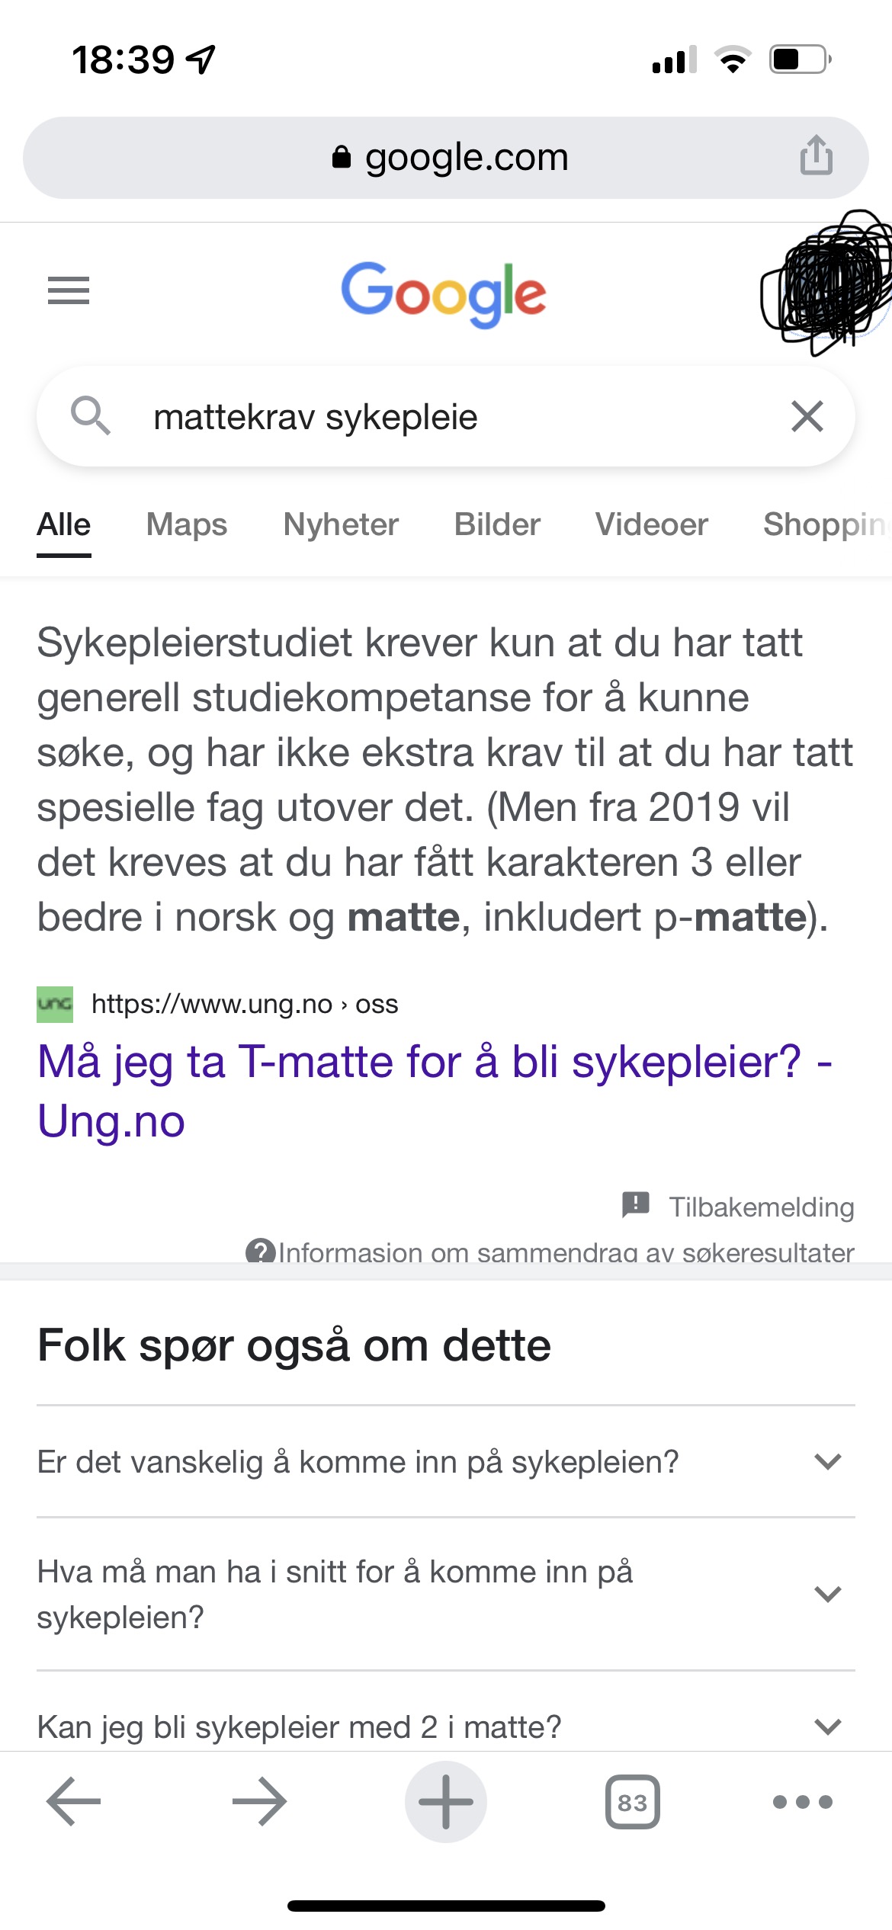Image resolution: width=892 pixels, height=1930 pixels.
Task: Switch to the Nyheter tab
Action: point(341,524)
